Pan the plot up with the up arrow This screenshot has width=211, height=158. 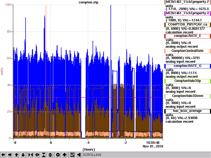click(16, 155)
